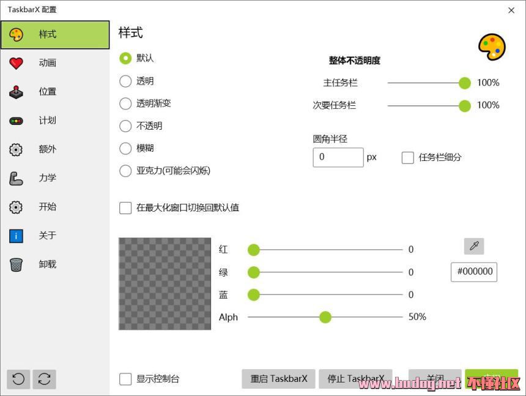Click the 主任务栏 opacity slider handle
The height and width of the screenshot is (396, 526).
point(465,83)
